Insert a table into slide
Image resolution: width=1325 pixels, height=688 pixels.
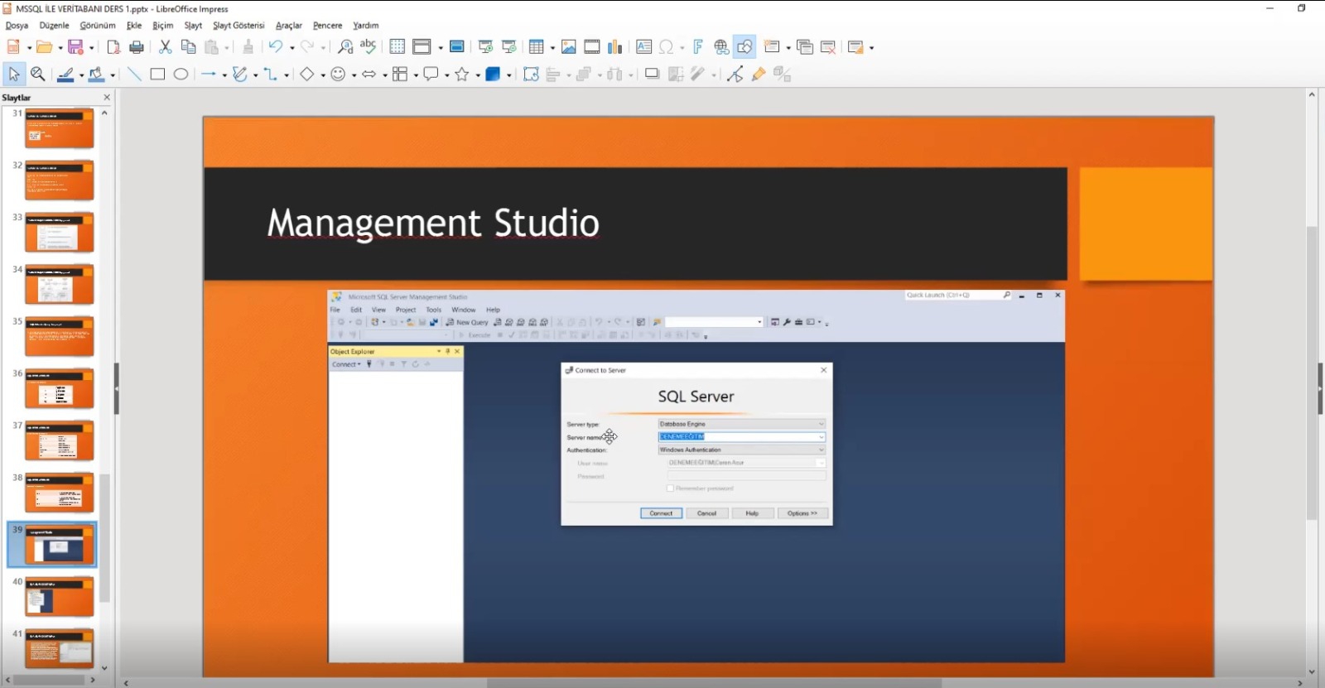click(x=537, y=47)
